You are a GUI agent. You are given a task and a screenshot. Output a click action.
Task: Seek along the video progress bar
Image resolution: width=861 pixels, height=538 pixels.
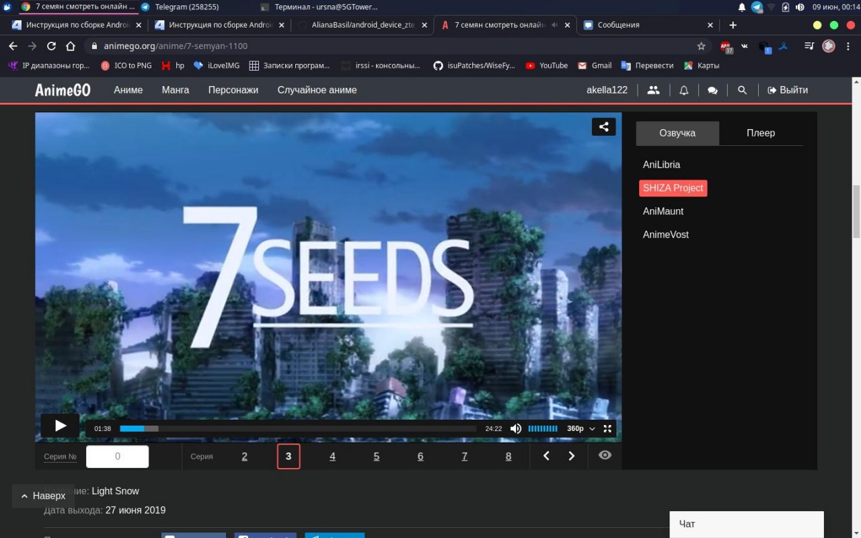pyautogui.click(x=298, y=428)
